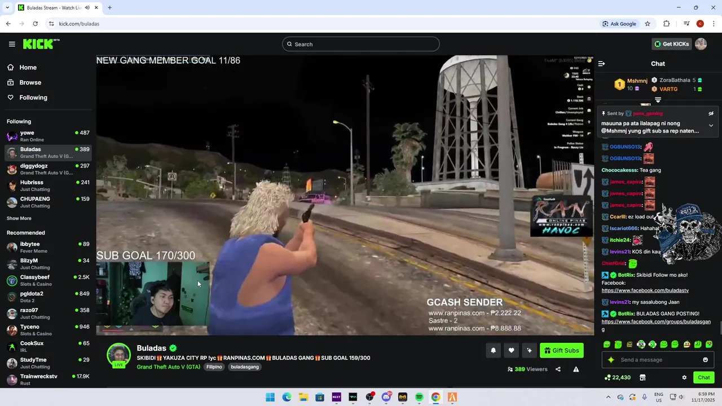The width and height of the screenshot is (722, 406).
Task: Click the 389 Viewers count
Action: 527,369
